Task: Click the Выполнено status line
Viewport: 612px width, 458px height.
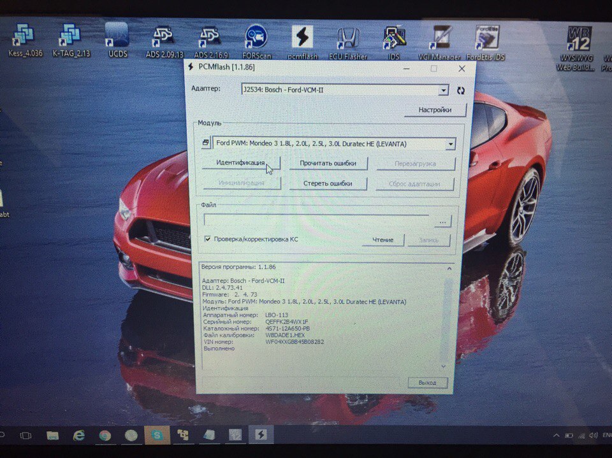Action: [219, 348]
